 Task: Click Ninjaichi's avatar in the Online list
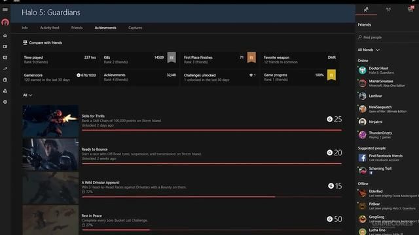pyautogui.click(x=362, y=122)
